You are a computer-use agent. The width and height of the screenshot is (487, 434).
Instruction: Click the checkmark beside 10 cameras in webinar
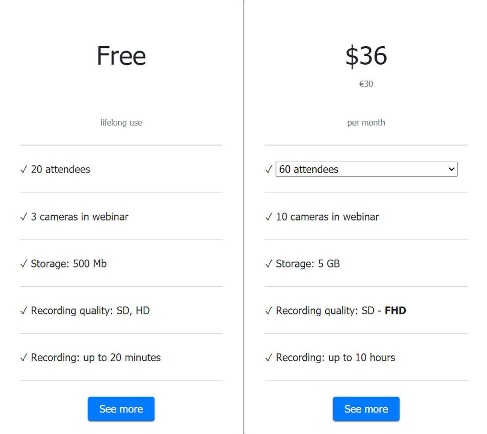point(269,217)
